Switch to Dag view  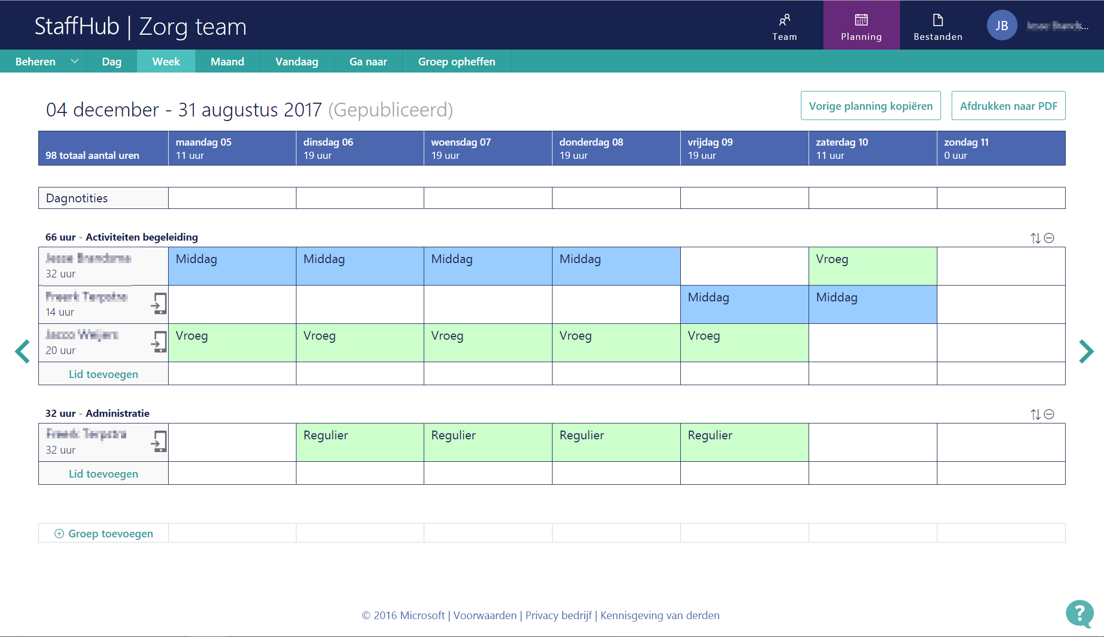point(111,61)
